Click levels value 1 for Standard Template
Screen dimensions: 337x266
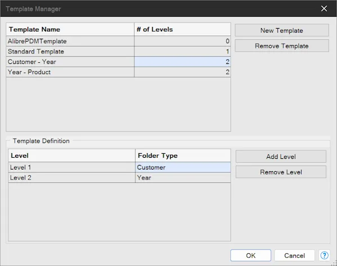coord(182,51)
